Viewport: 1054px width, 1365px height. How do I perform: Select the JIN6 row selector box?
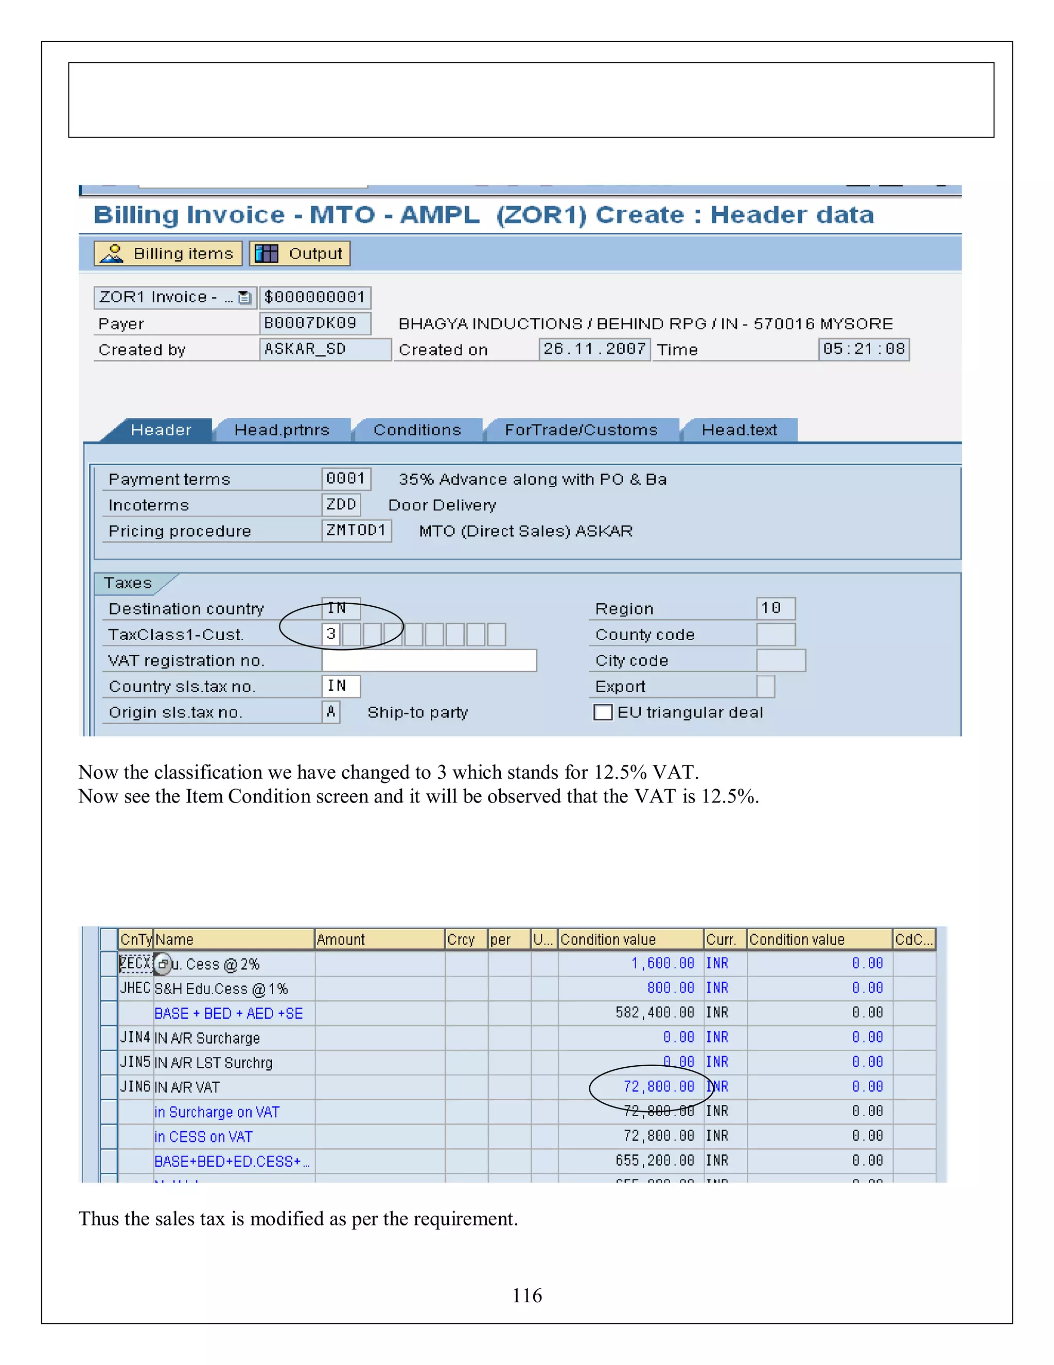(x=109, y=1087)
